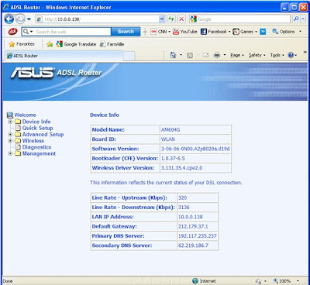Image resolution: width=310 pixels, height=285 pixels.
Task: Click the red Ask toolbar logo
Action: point(12,32)
